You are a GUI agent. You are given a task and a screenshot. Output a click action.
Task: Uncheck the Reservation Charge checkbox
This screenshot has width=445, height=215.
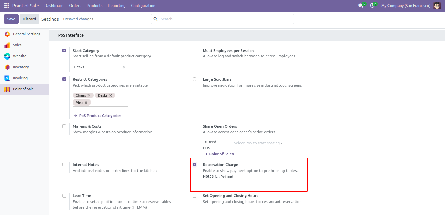click(x=195, y=165)
